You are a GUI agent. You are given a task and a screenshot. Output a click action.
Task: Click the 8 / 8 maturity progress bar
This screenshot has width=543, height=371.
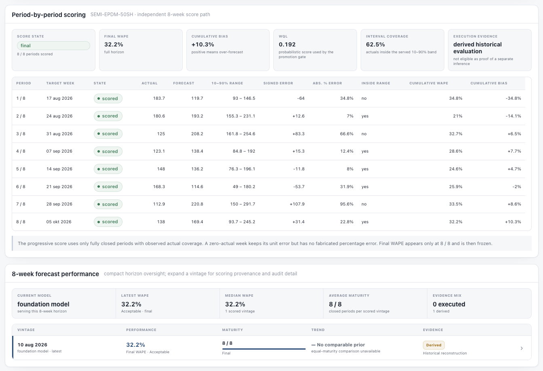[264, 349]
